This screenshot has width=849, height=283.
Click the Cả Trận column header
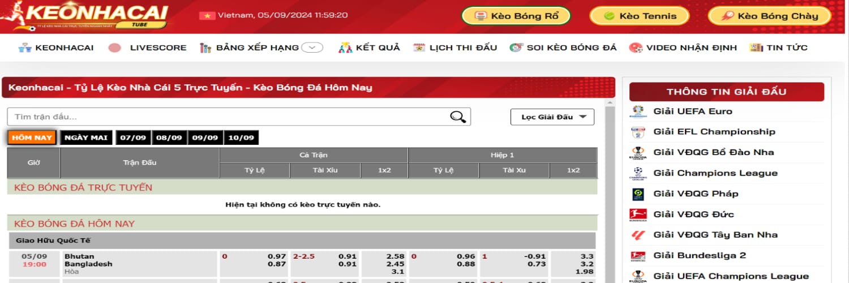314,155
